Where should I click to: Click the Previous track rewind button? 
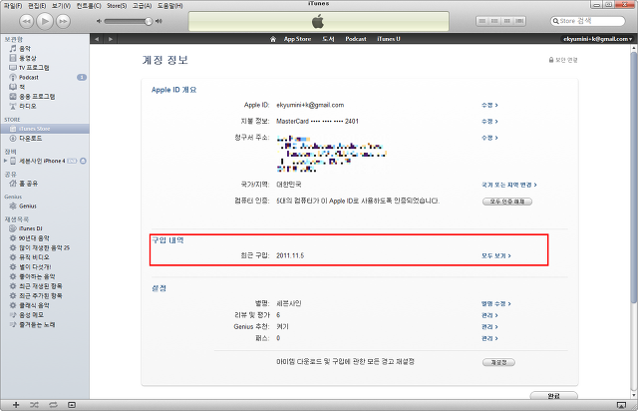point(27,21)
